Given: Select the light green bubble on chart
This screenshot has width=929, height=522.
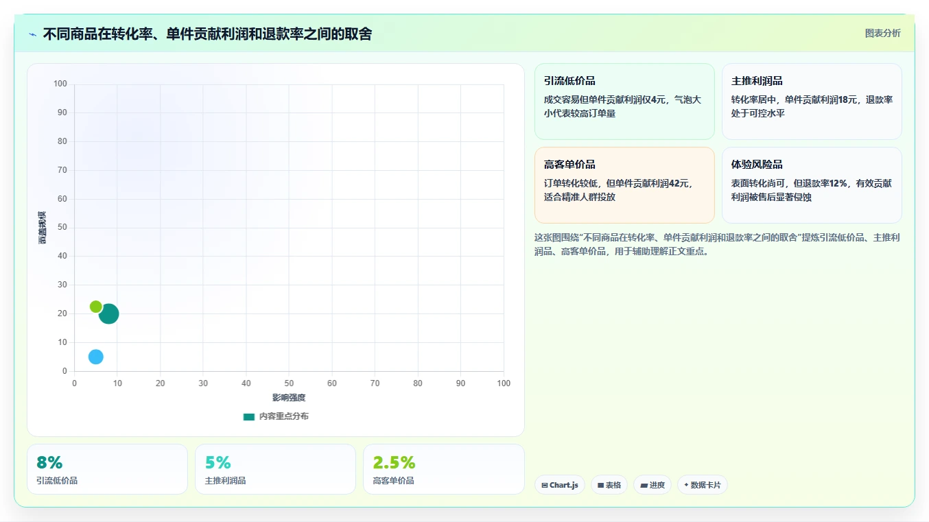Looking at the screenshot, I should pyautogui.click(x=95, y=307).
